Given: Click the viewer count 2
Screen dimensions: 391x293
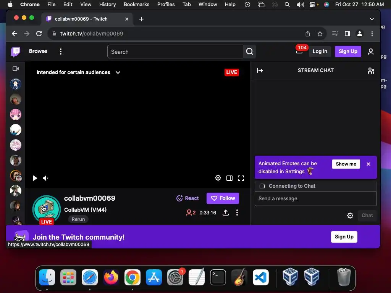Looking at the screenshot, I should tap(191, 213).
